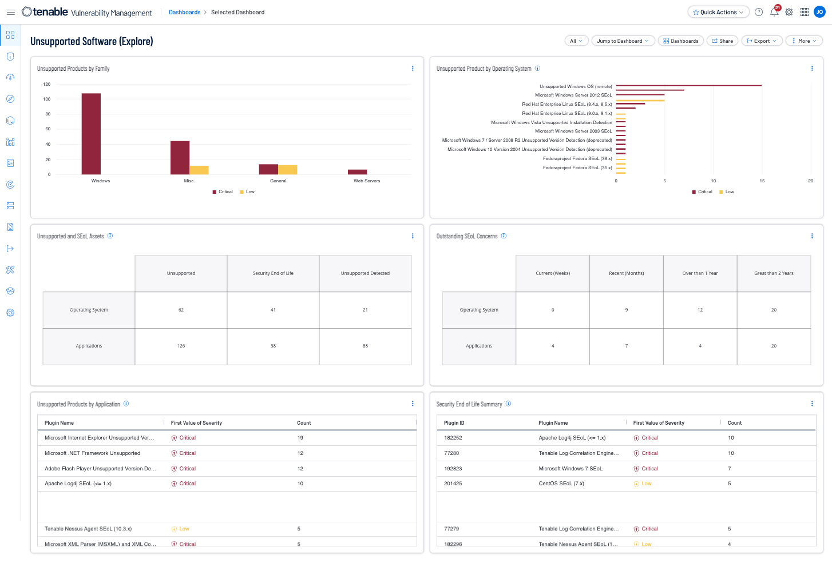Open the More options dropdown
The image size is (832, 563).
pos(804,41)
